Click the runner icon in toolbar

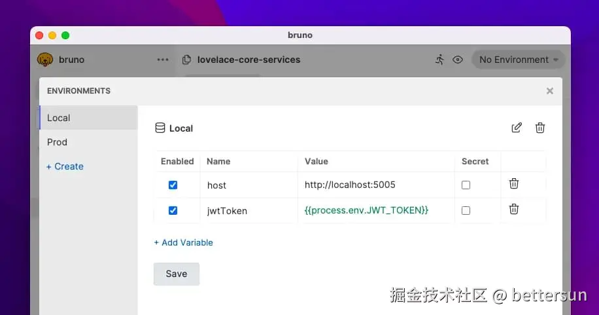tap(439, 60)
